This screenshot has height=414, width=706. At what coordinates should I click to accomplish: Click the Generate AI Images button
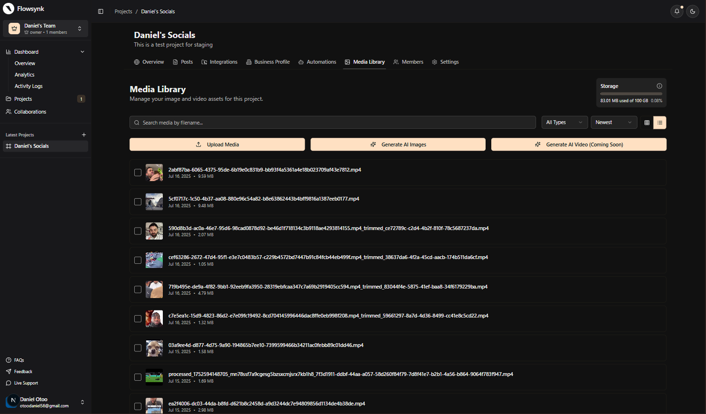(398, 144)
